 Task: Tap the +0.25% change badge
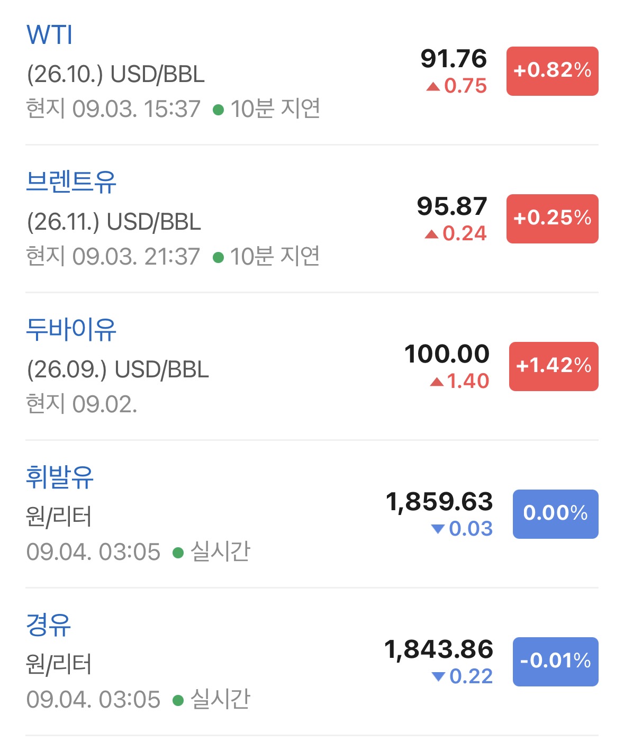pos(552,219)
